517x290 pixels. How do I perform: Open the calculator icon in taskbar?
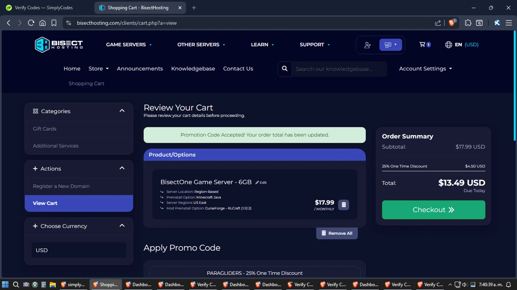tap(43, 284)
